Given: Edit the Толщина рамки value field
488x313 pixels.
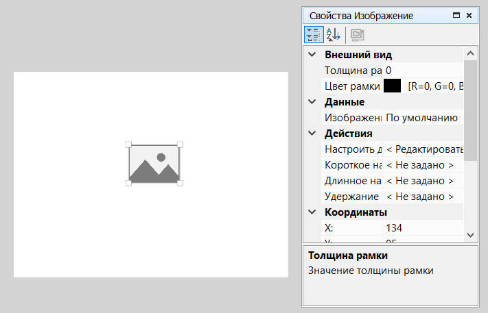Looking at the screenshot, I should (x=422, y=71).
